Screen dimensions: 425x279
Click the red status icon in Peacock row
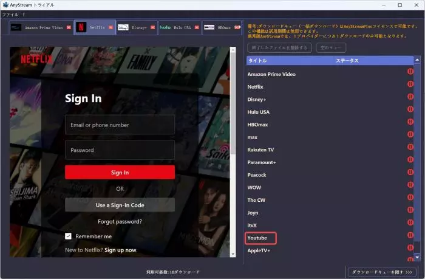410,172
